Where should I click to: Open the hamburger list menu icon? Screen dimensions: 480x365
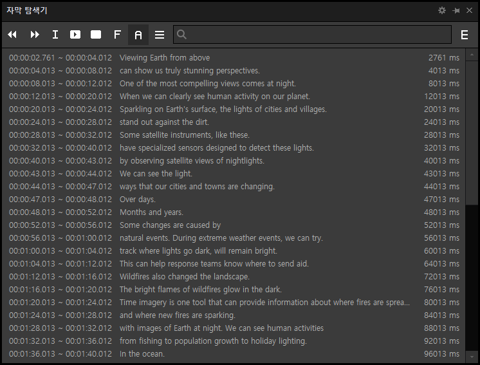pyautogui.click(x=160, y=35)
